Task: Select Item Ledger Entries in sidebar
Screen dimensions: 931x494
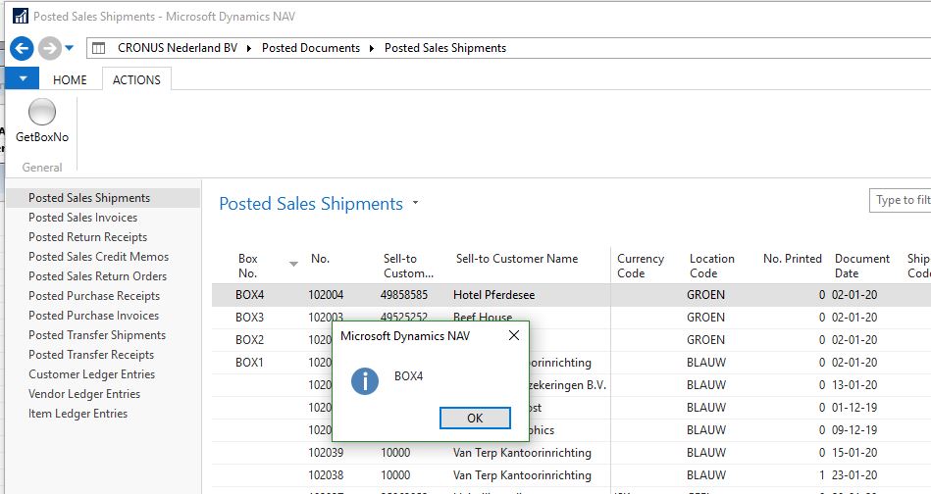Action: pos(78,414)
